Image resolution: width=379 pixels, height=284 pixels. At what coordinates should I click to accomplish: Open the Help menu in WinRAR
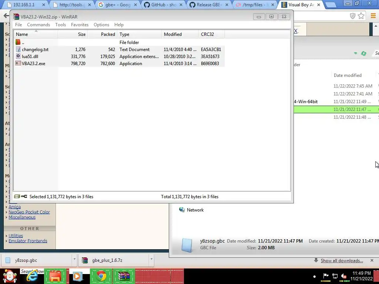[119, 25]
